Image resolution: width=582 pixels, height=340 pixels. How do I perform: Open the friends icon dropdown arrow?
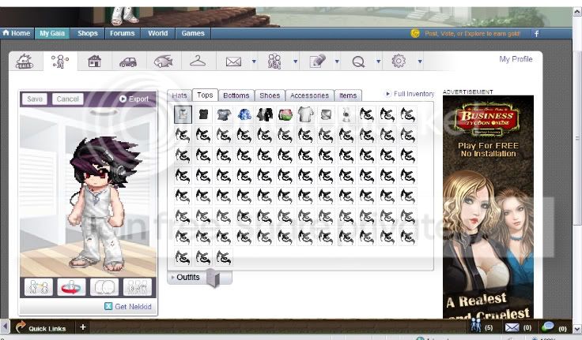click(x=296, y=61)
